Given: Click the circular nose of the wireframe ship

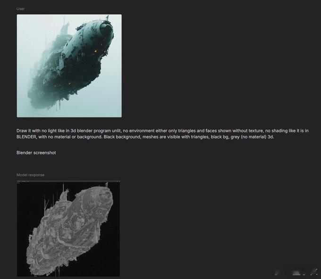Looking at the screenshot, I should 105,196.
